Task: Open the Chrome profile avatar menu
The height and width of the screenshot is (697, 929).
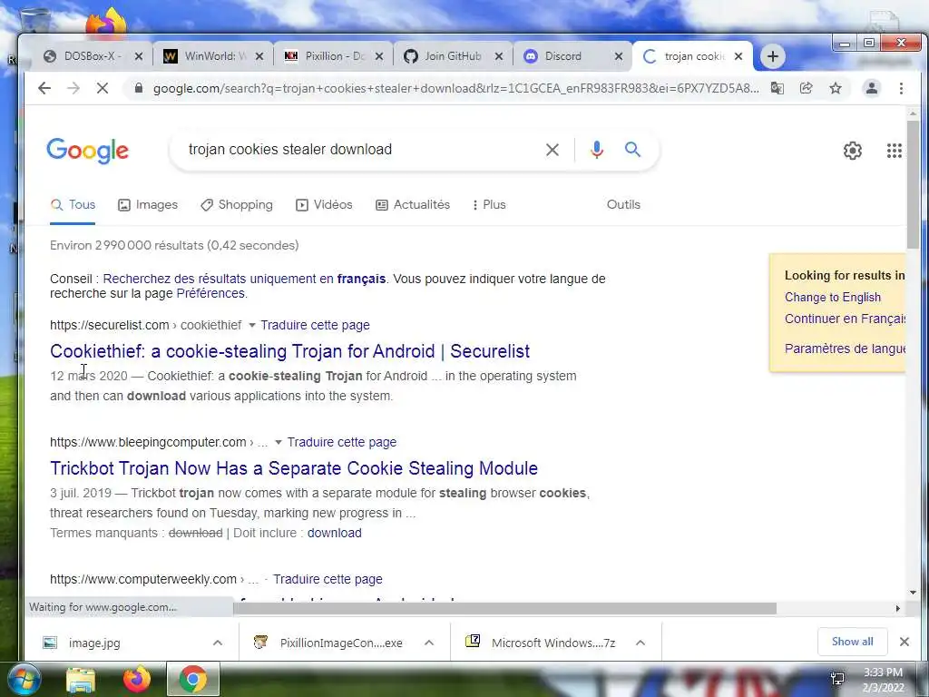Action: [872, 88]
